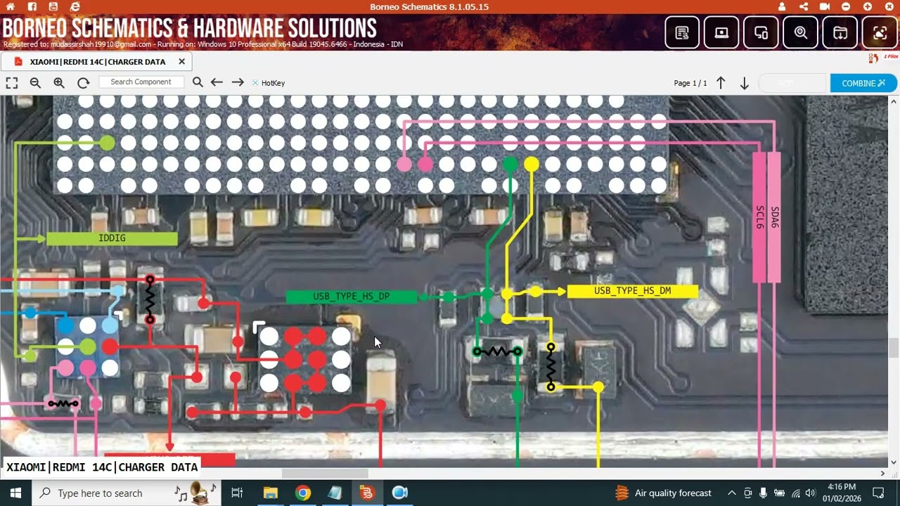Open the screen recorder taskbar icon

pos(399,493)
